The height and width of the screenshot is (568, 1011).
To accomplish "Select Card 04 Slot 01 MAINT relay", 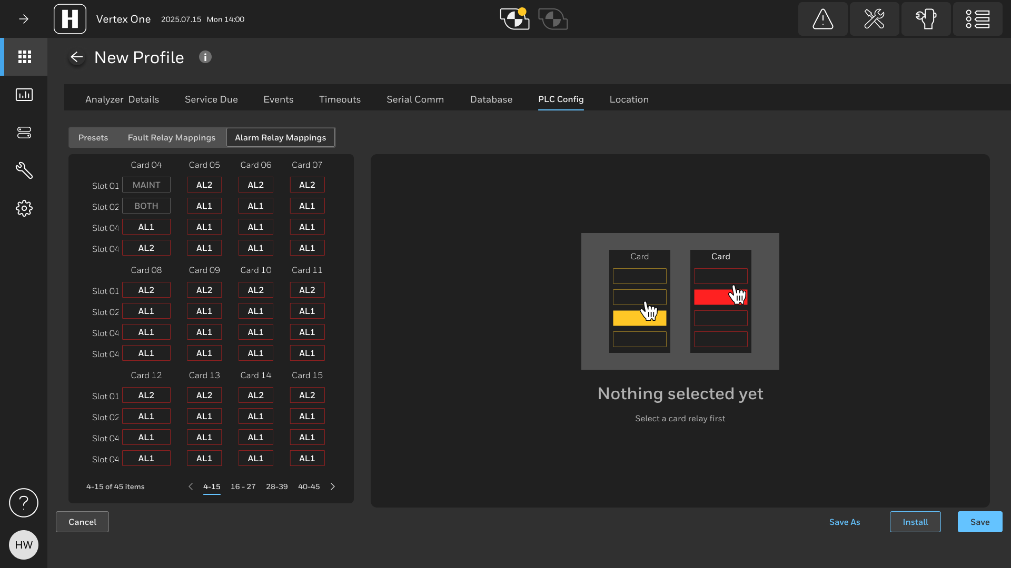I will (x=146, y=185).
